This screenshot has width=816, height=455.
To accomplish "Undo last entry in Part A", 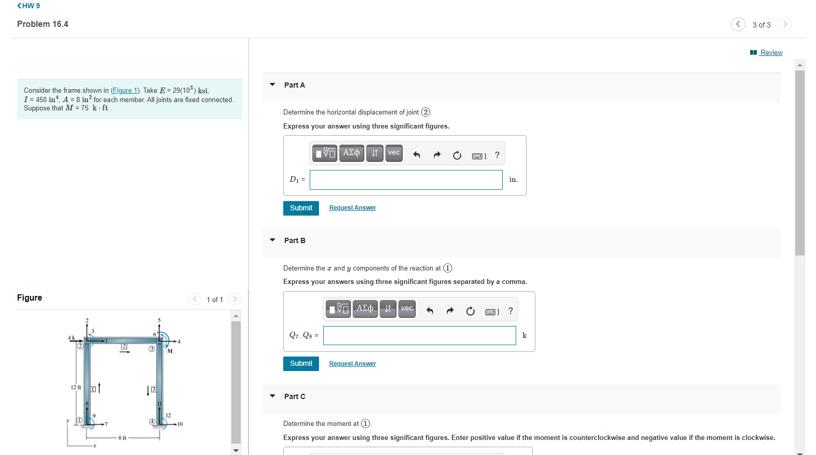I will click(x=416, y=155).
